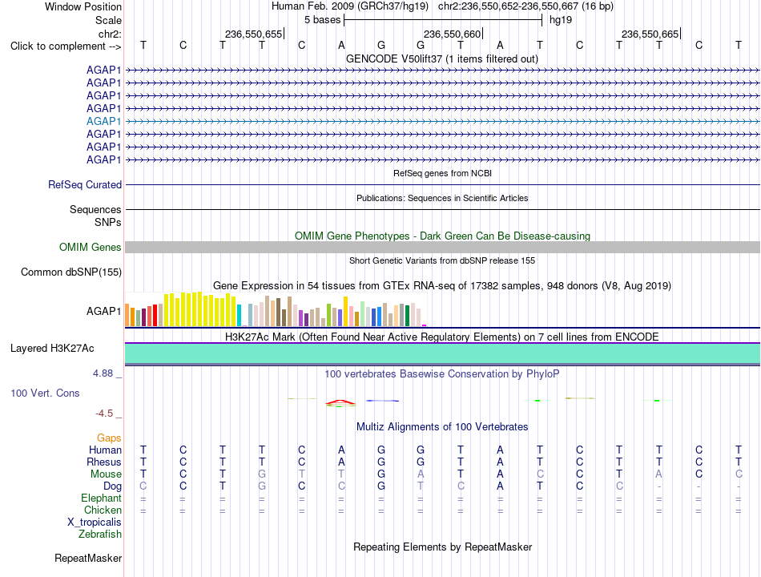Click the 4.88 PhyloP upper scale value
Screen dimensions: 761x577
pos(103,373)
